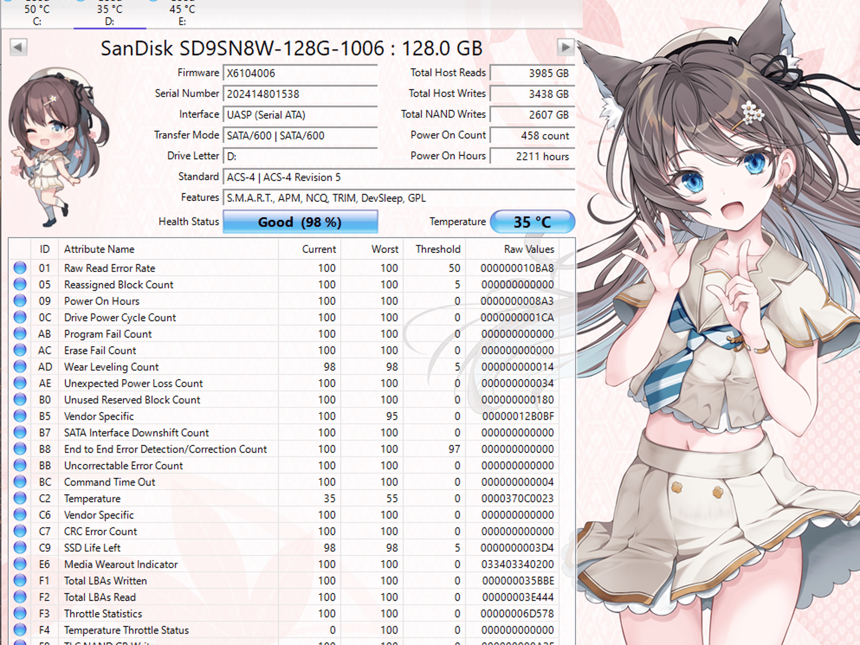
Task: Click status orb for SATA Interface Downshift Count
Action: 20,433
